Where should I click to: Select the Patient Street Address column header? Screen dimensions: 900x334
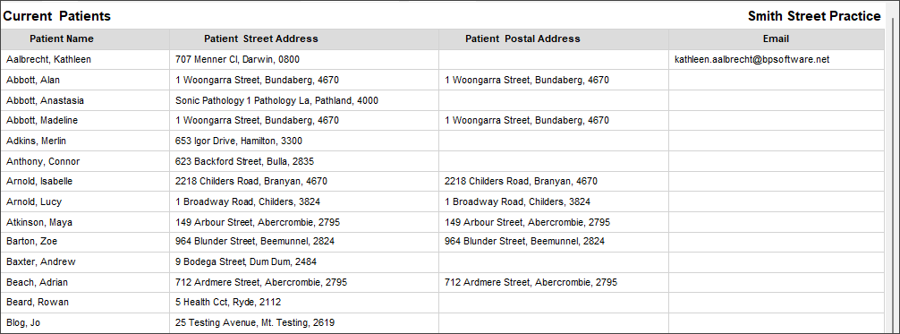point(261,39)
